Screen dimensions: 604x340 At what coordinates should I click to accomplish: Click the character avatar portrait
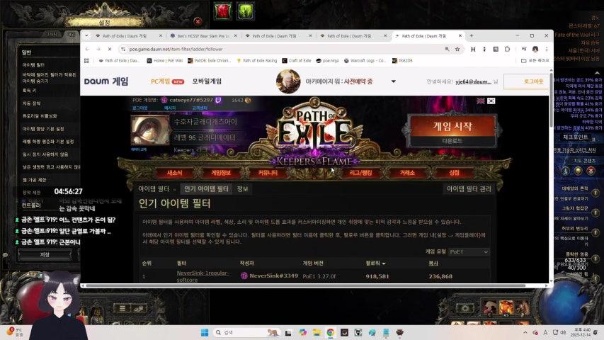(x=150, y=131)
